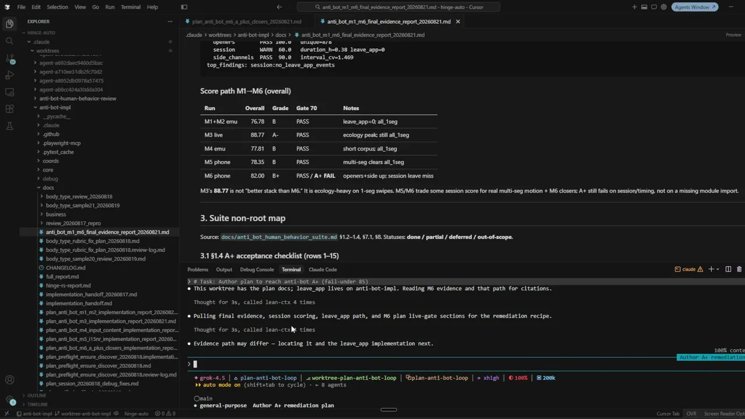This screenshot has width=745, height=419.
Task: Open the Selection menu
Action: click(57, 7)
